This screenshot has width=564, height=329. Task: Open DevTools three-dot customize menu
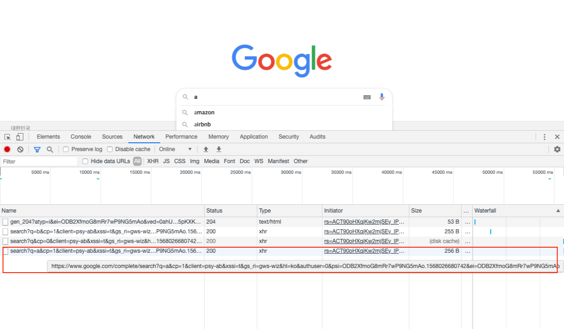tap(545, 137)
